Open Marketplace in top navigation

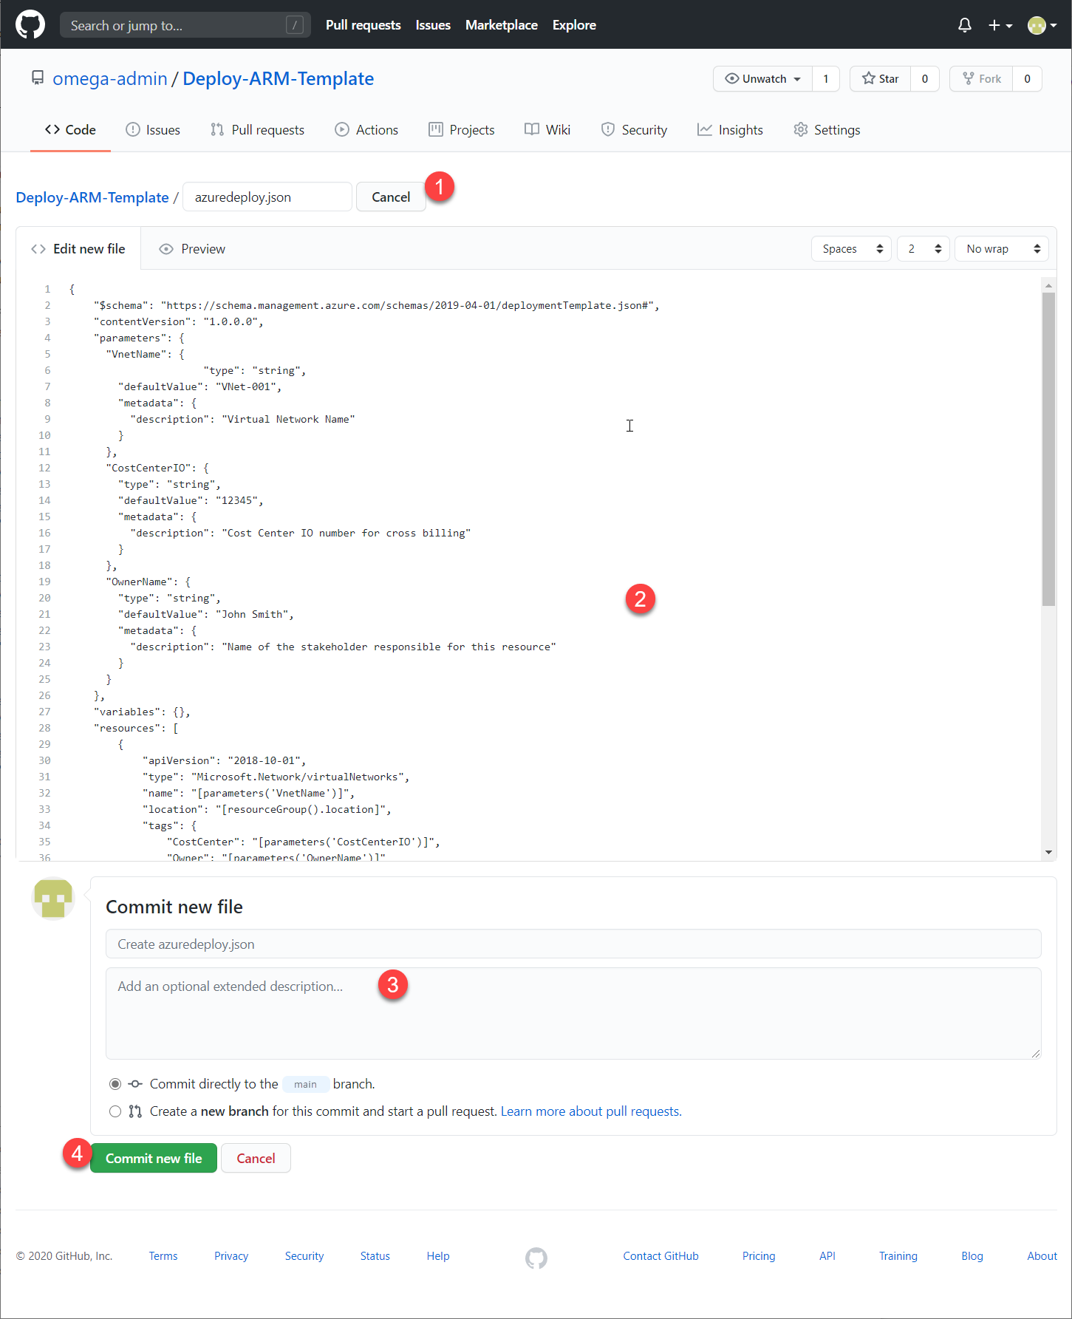502,25
